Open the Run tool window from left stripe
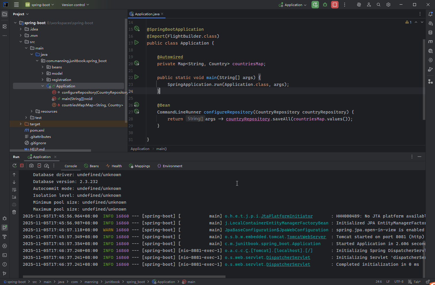Image resolution: width=435 pixels, height=285 pixels. 5,228
